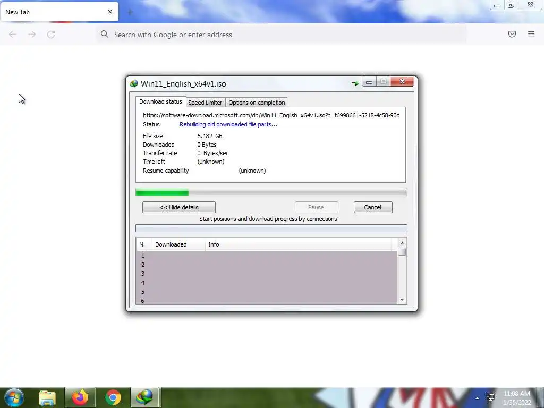Click the search magnifier in address bar
This screenshot has width=544, height=408.
point(105,34)
